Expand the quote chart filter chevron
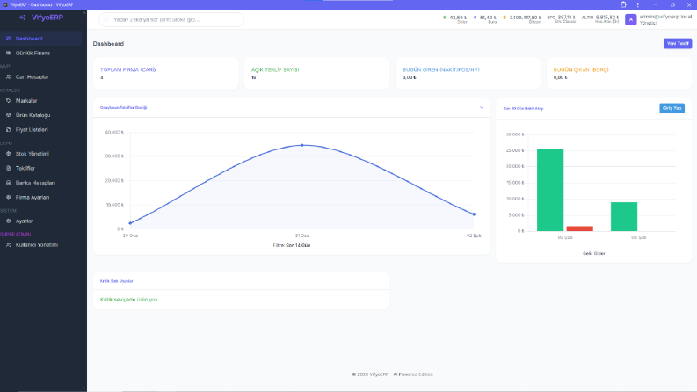The height and width of the screenshot is (392, 697). [x=482, y=107]
